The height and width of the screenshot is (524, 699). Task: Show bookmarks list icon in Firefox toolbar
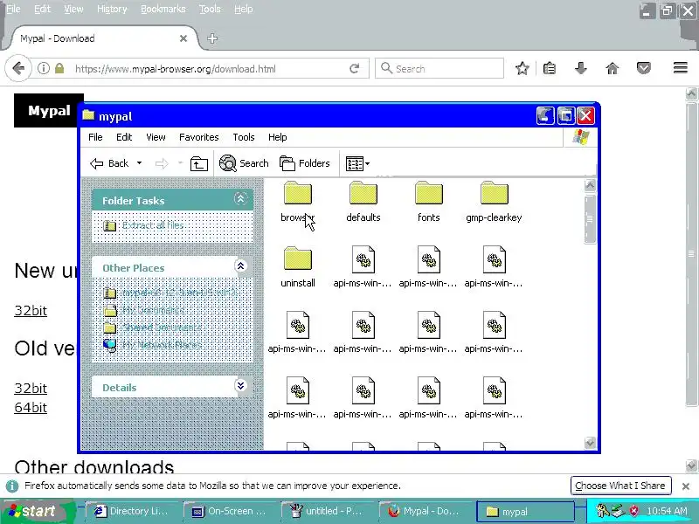click(x=550, y=68)
